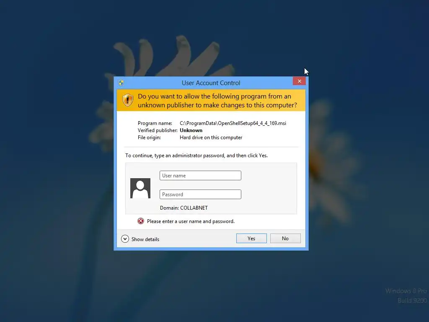Click the Domain: COLLABNET label
The width and height of the screenshot is (429, 322).
[184, 208]
